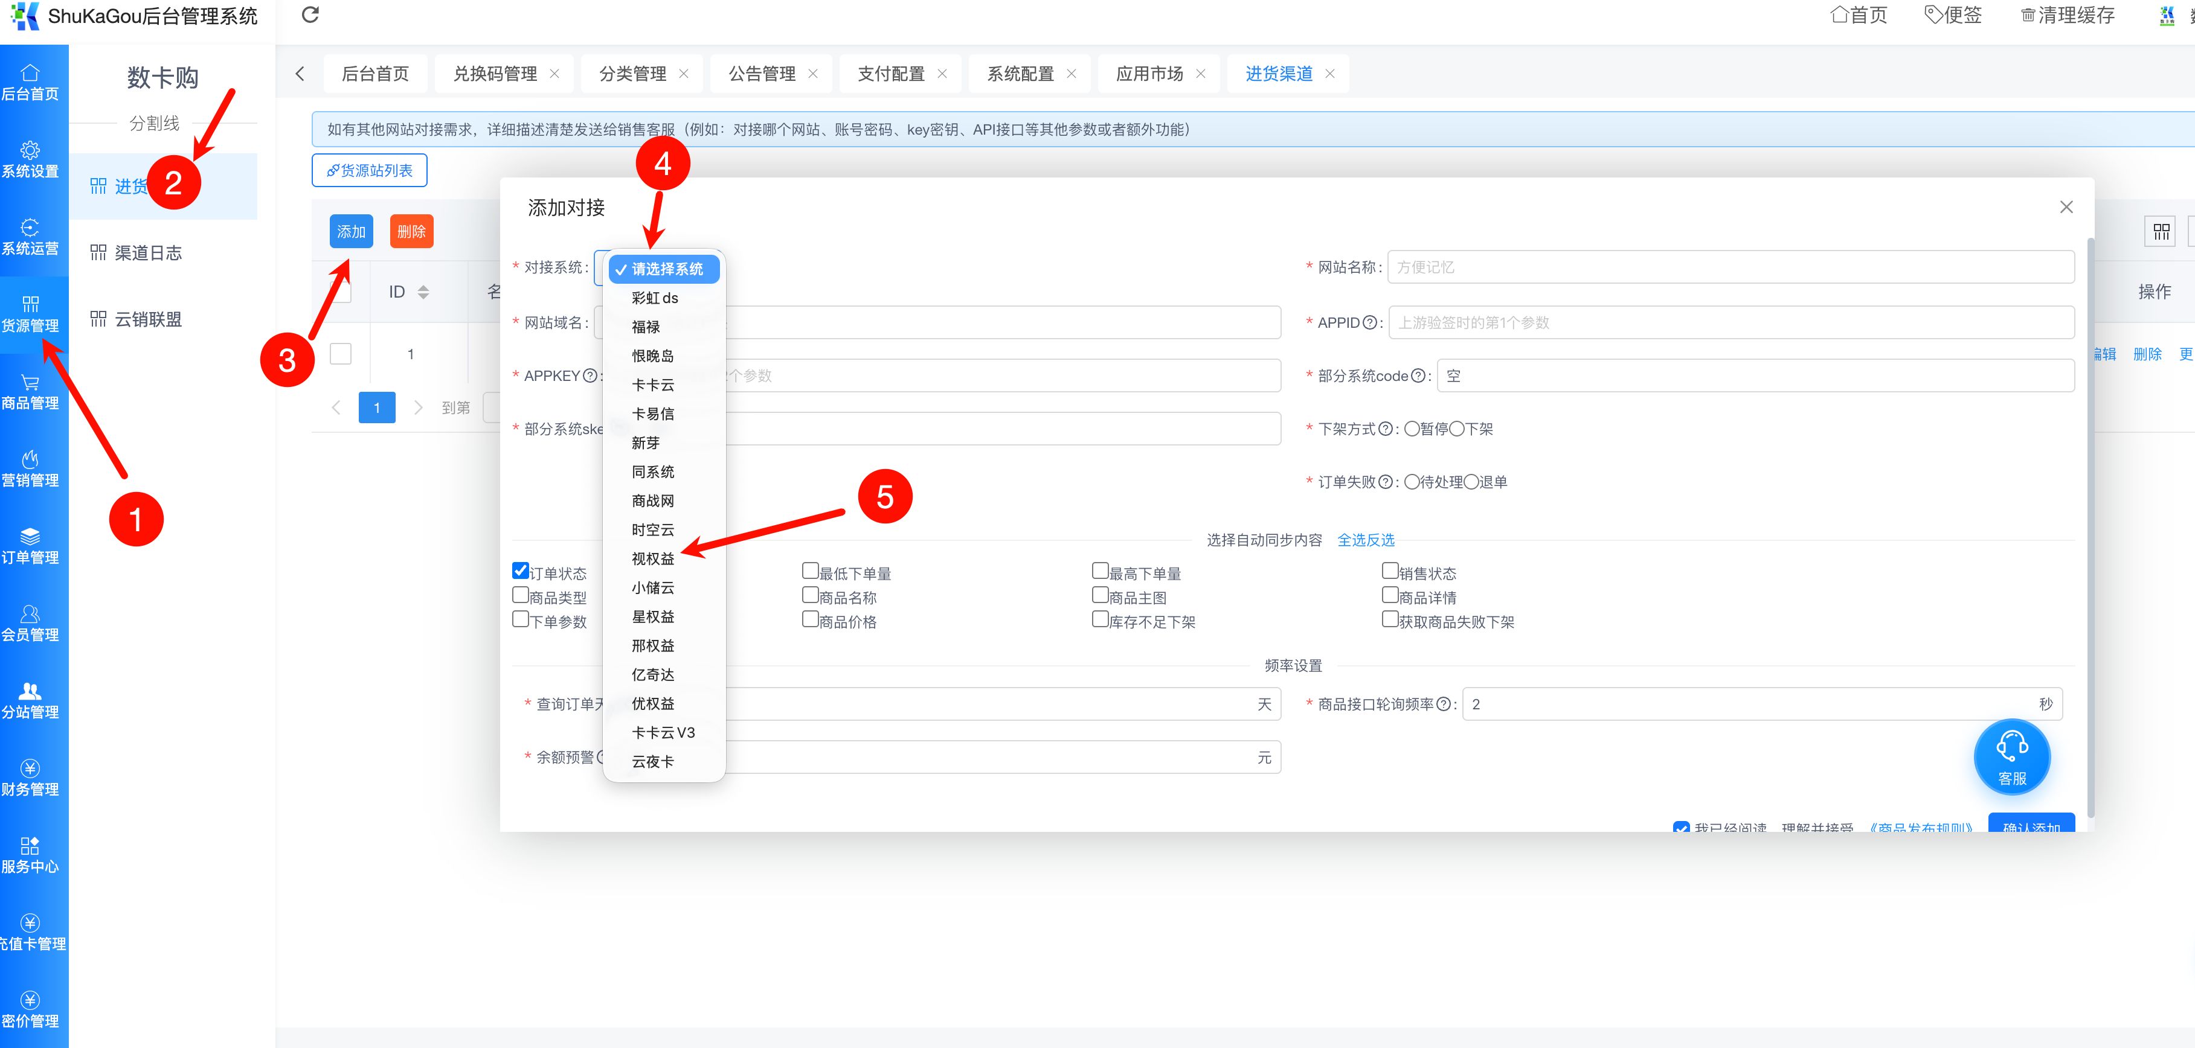Image resolution: width=2195 pixels, height=1048 pixels.
Task: Click the 货源站列表 button
Action: [370, 170]
